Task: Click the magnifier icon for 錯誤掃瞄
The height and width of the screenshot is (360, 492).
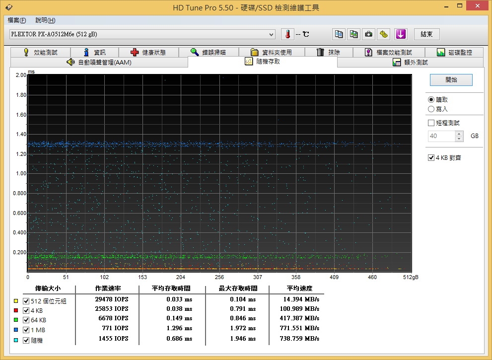Action: (195, 52)
